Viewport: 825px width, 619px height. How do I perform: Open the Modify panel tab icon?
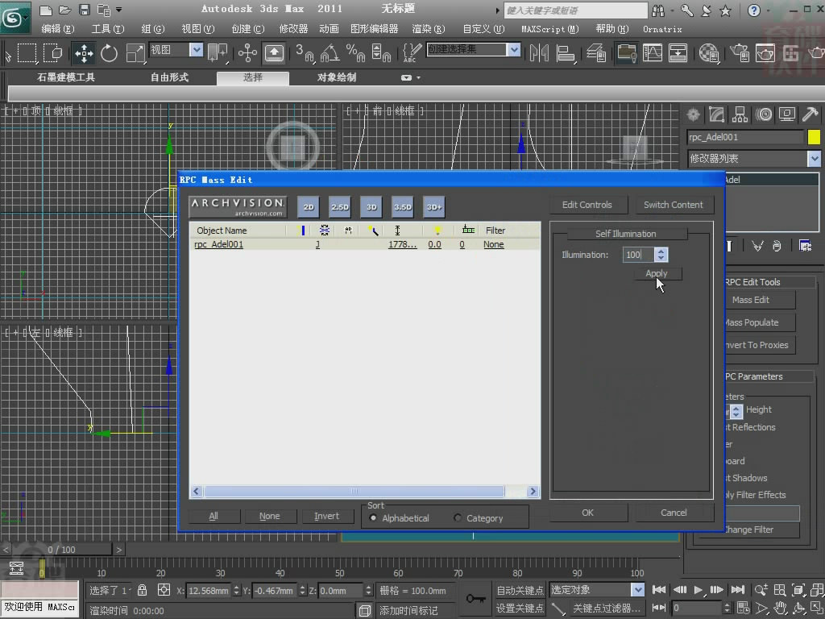(x=716, y=114)
